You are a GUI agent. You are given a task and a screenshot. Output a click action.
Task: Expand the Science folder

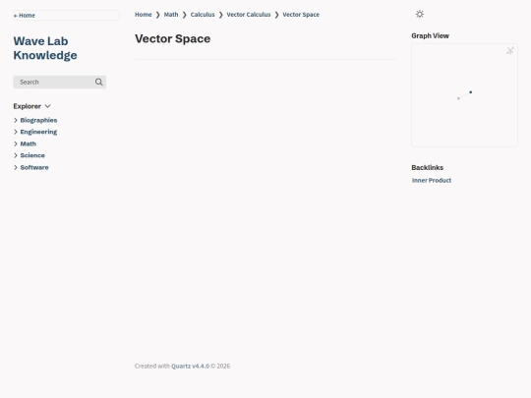[32, 155]
